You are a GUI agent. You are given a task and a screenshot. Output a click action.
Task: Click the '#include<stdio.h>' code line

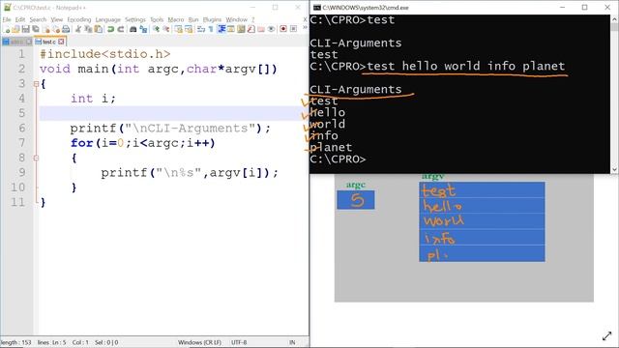105,54
